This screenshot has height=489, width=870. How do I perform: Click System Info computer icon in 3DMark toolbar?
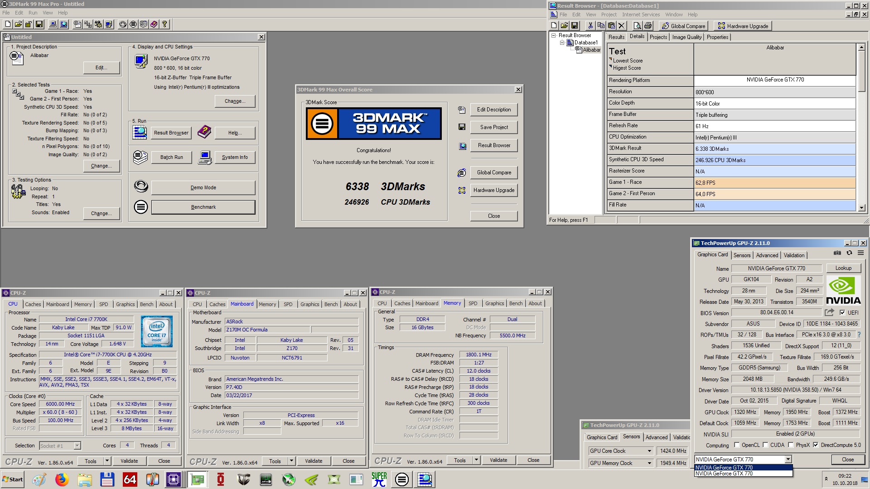(x=53, y=24)
